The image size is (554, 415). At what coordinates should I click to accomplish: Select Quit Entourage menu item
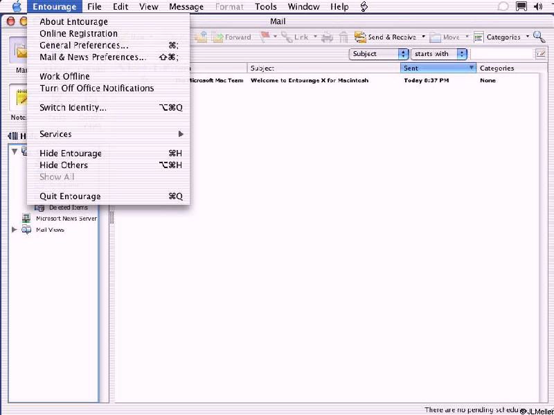109,196
